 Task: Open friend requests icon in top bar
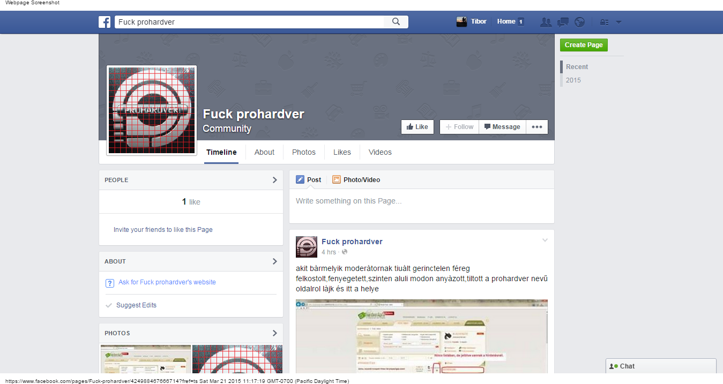pos(546,22)
